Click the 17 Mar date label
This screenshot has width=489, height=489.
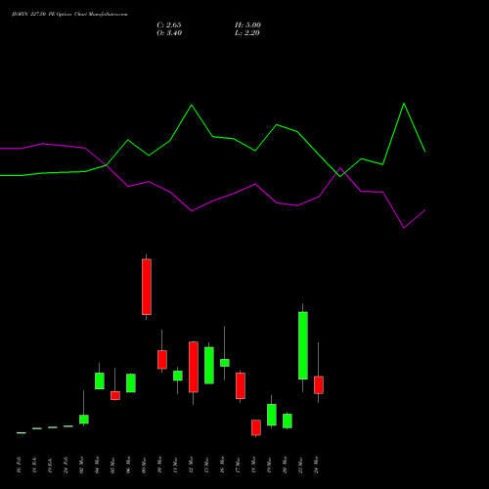click(x=238, y=465)
